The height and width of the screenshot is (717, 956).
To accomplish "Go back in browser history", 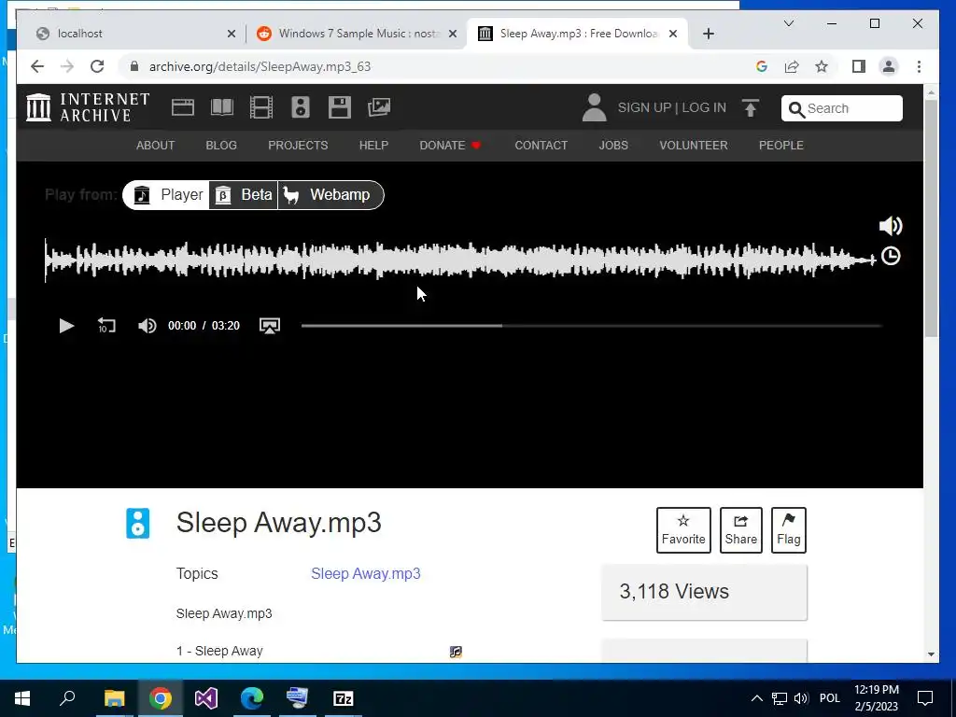I will tap(37, 66).
